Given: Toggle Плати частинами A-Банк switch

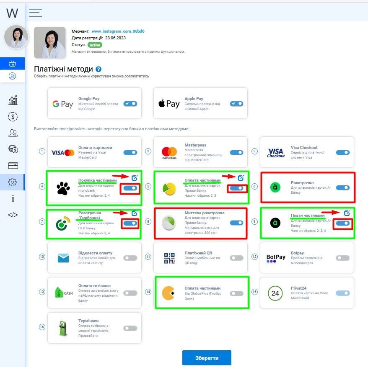Looking at the screenshot, I should (x=343, y=223).
